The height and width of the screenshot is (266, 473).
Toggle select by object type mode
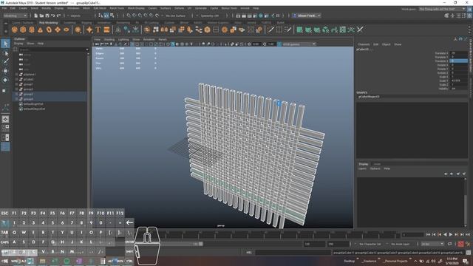pos(106,16)
